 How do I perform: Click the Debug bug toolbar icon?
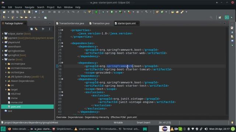tap(103, 12)
